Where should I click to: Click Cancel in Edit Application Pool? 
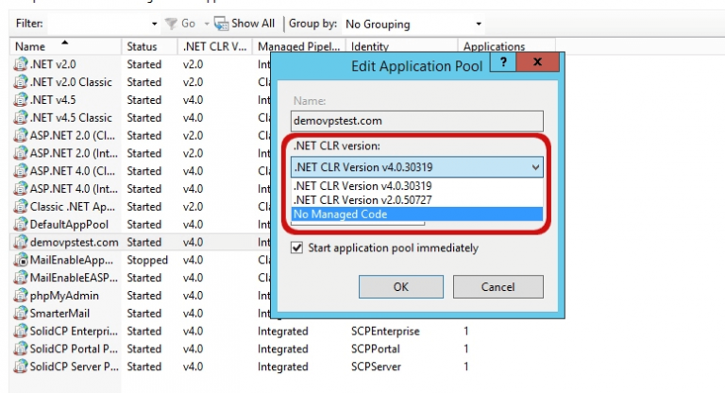498,287
